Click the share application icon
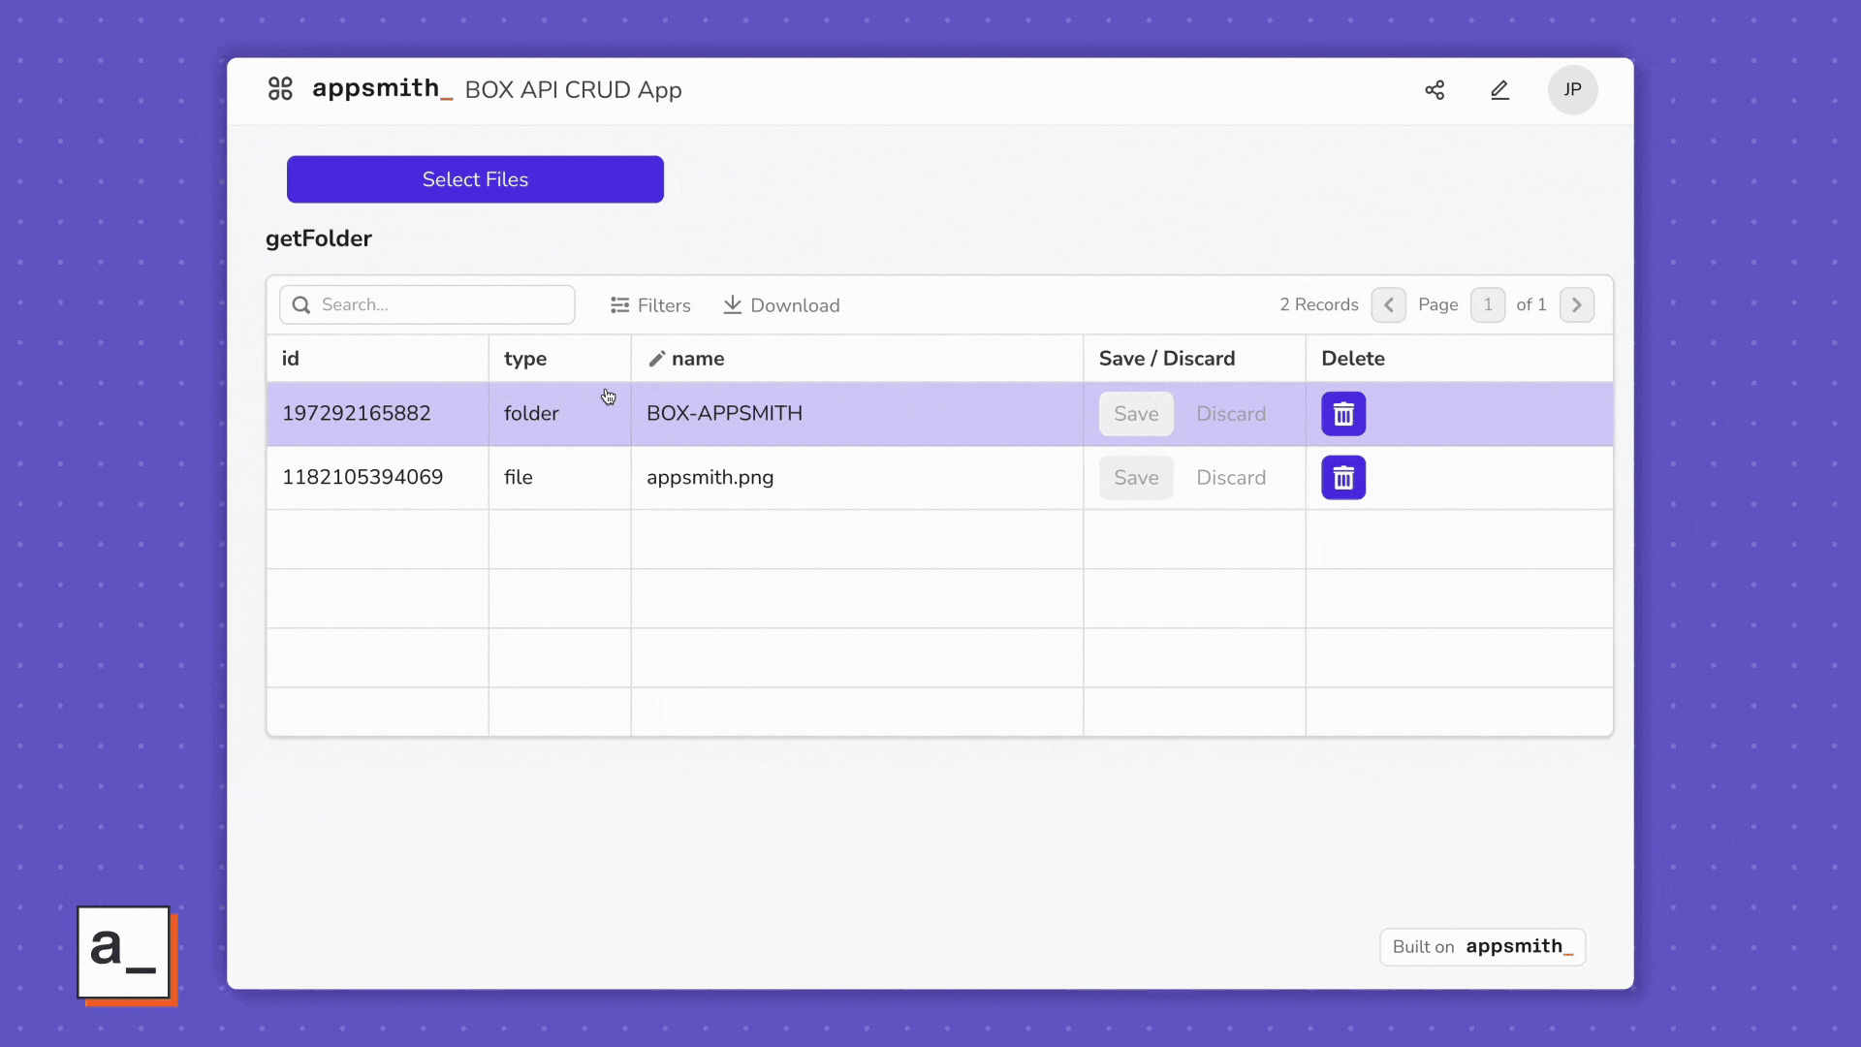1861x1047 pixels. 1435,90
